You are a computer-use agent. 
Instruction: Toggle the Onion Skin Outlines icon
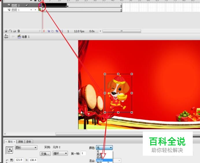tap(52, 31)
